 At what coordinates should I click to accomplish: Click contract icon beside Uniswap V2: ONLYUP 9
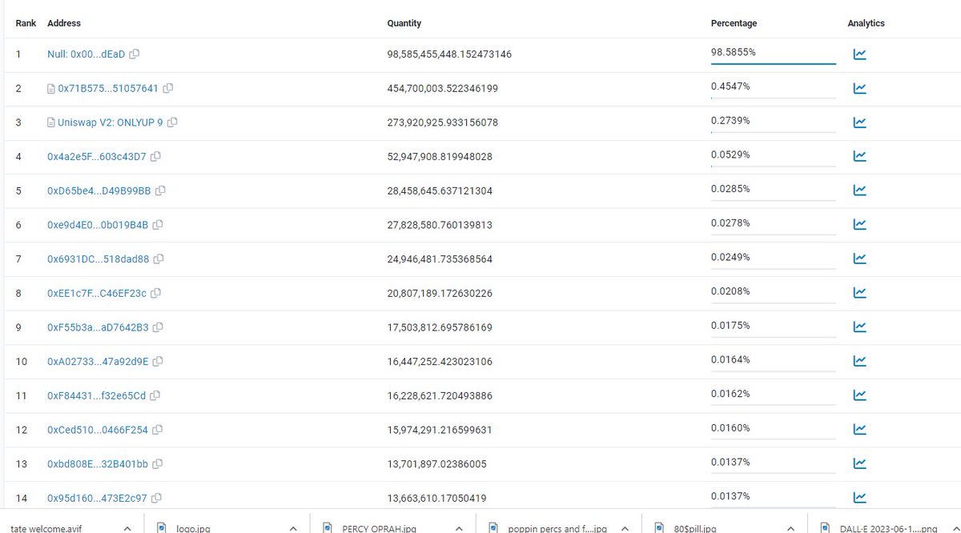[x=51, y=122]
